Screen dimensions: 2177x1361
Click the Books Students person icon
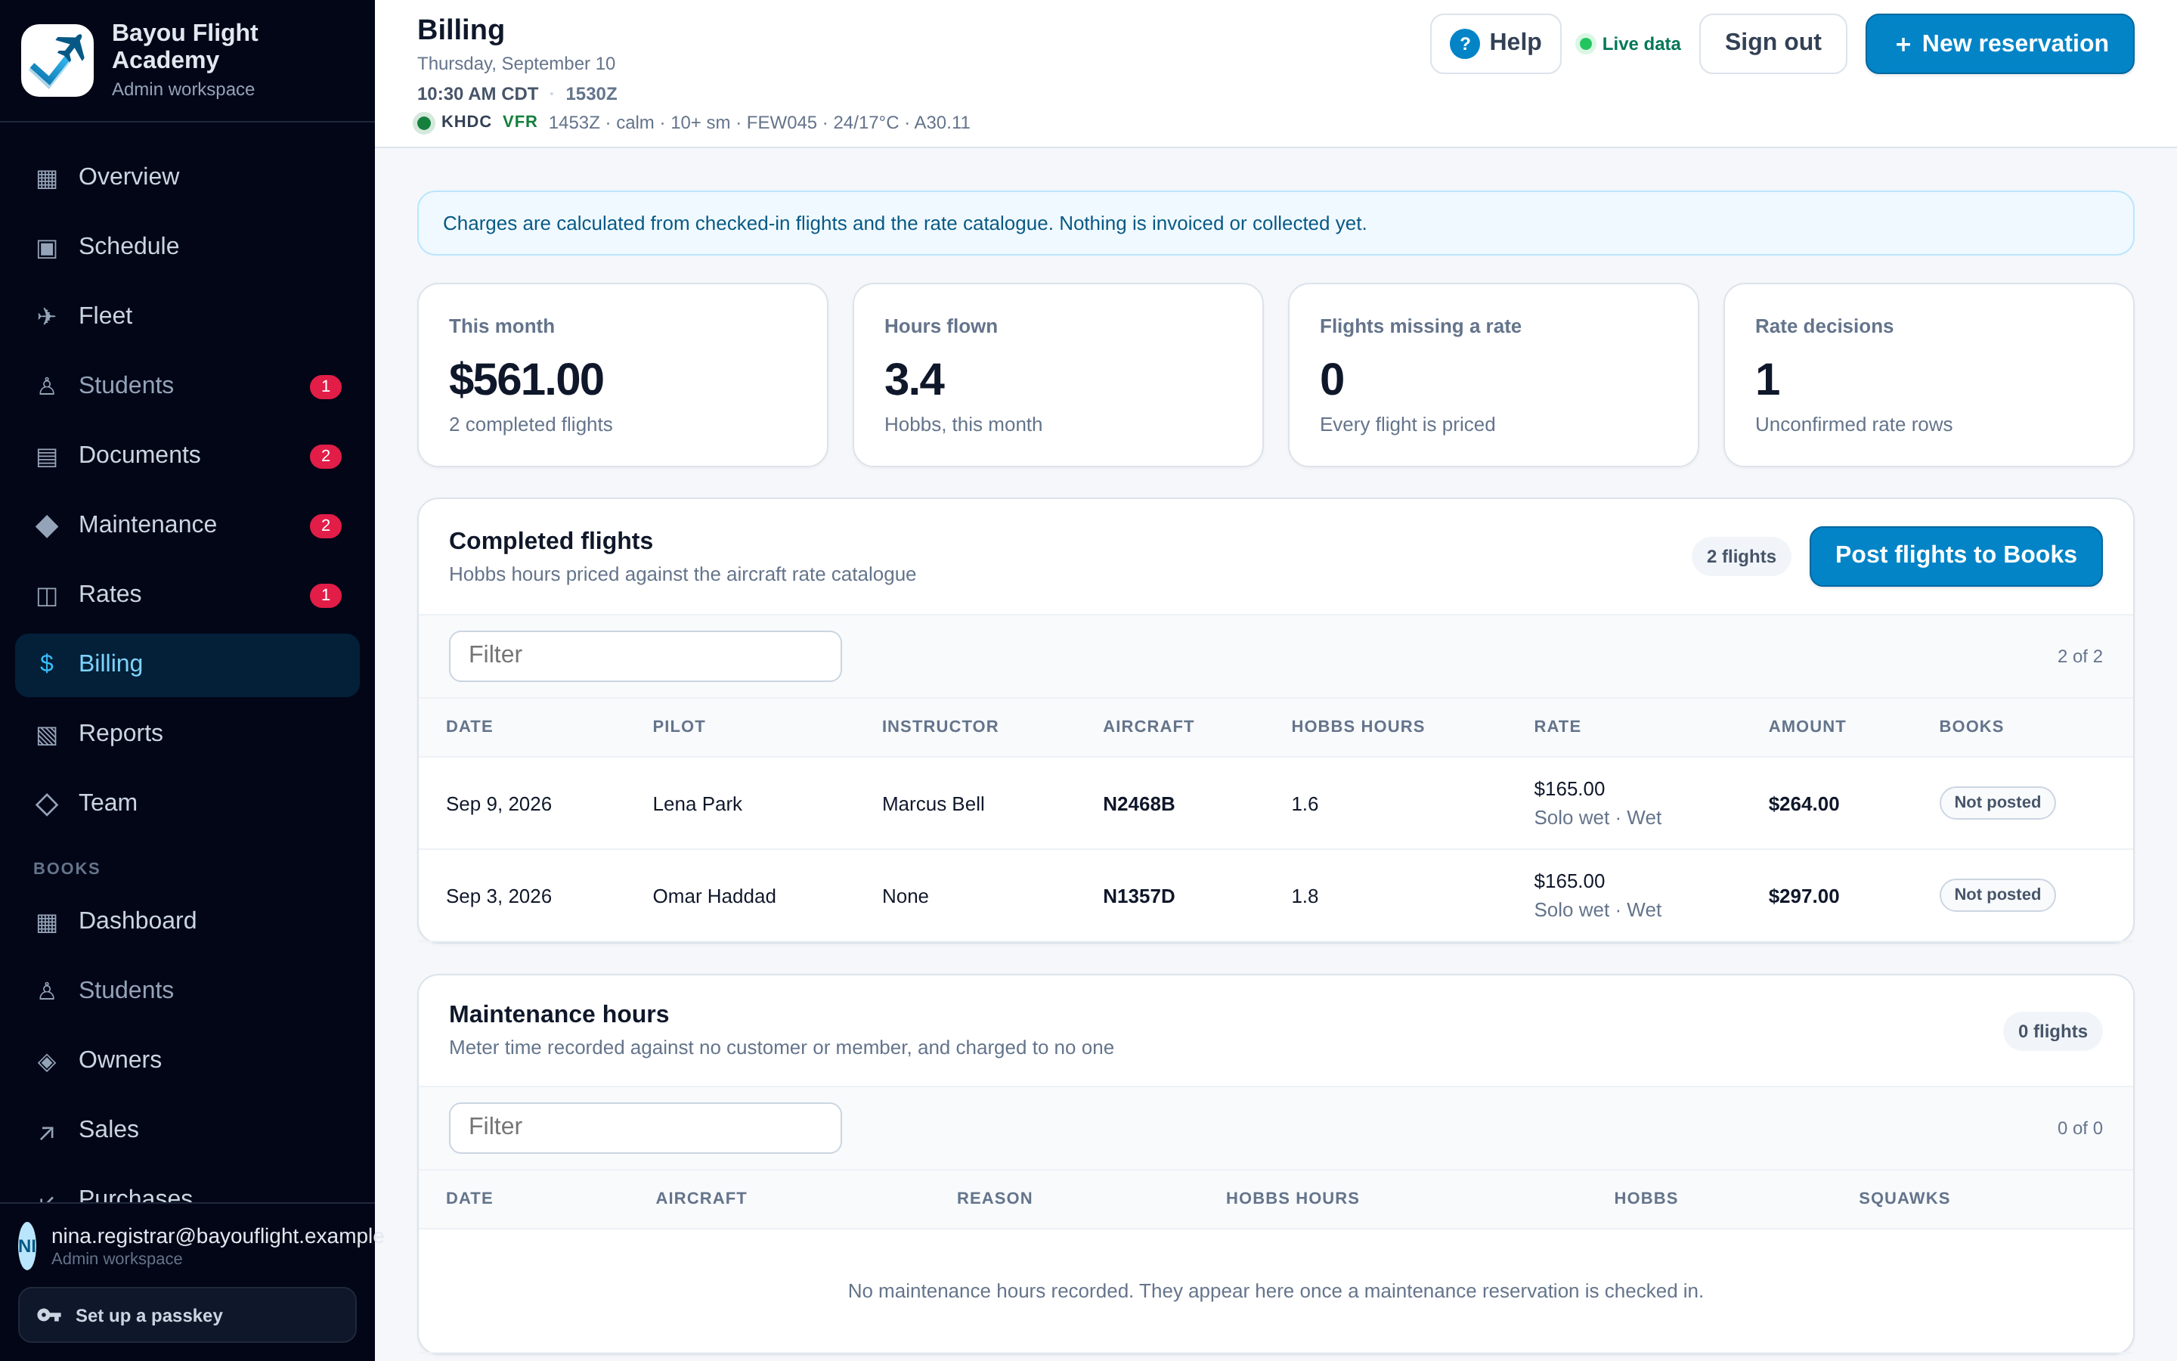coord(47,991)
